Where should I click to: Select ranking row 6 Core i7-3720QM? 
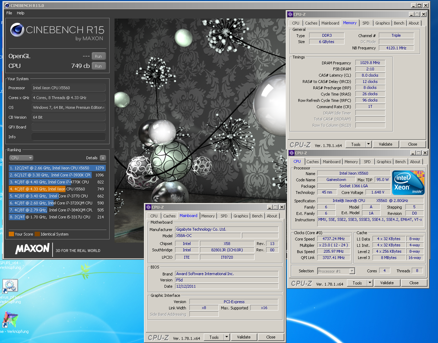point(57,203)
